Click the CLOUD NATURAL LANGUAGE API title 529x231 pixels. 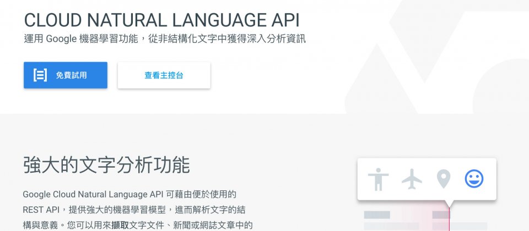click(161, 20)
